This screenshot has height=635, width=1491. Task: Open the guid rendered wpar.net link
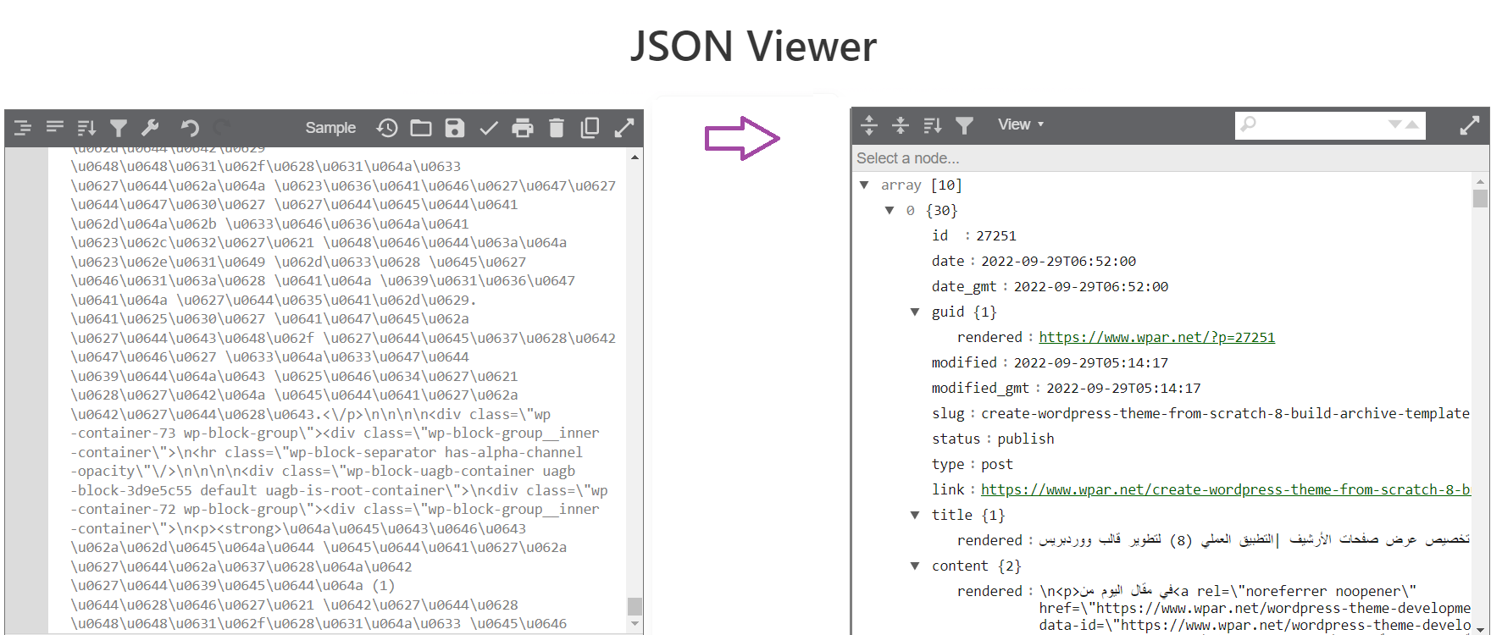(1156, 337)
